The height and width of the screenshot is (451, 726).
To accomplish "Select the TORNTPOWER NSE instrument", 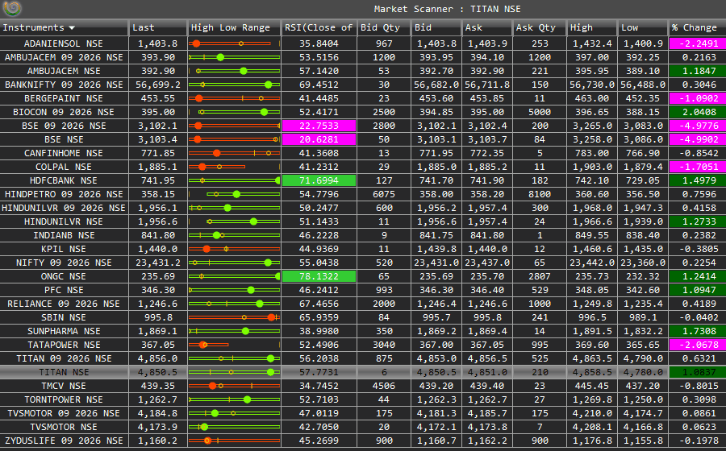I will tap(64, 399).
